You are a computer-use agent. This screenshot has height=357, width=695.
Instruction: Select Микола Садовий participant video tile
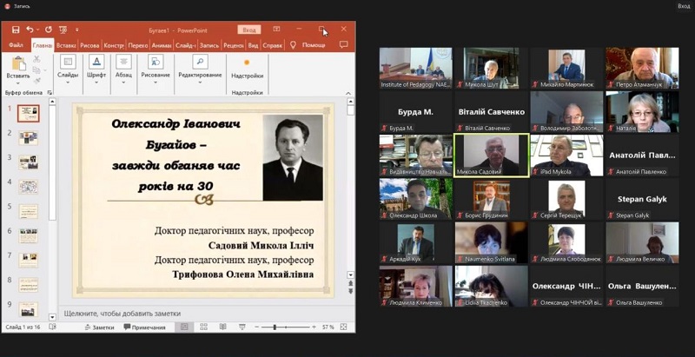click(x=491, y=155)
